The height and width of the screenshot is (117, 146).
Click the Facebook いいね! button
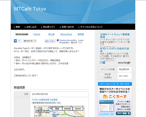[x=50, y=41]
